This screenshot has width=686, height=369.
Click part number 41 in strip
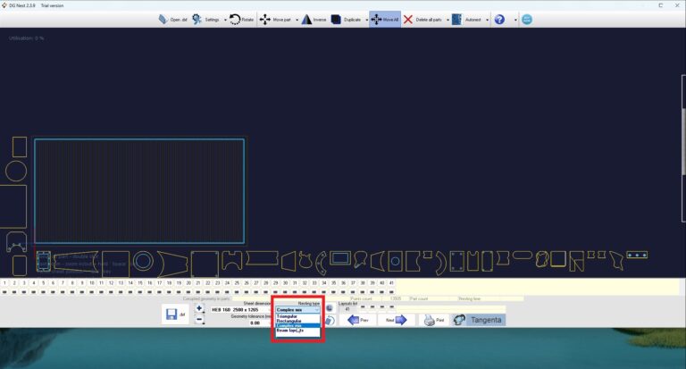pyautogui.click(x=391, y=282)
